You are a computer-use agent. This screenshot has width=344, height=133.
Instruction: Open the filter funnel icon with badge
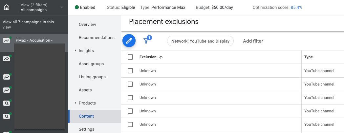tap(146, 41)
